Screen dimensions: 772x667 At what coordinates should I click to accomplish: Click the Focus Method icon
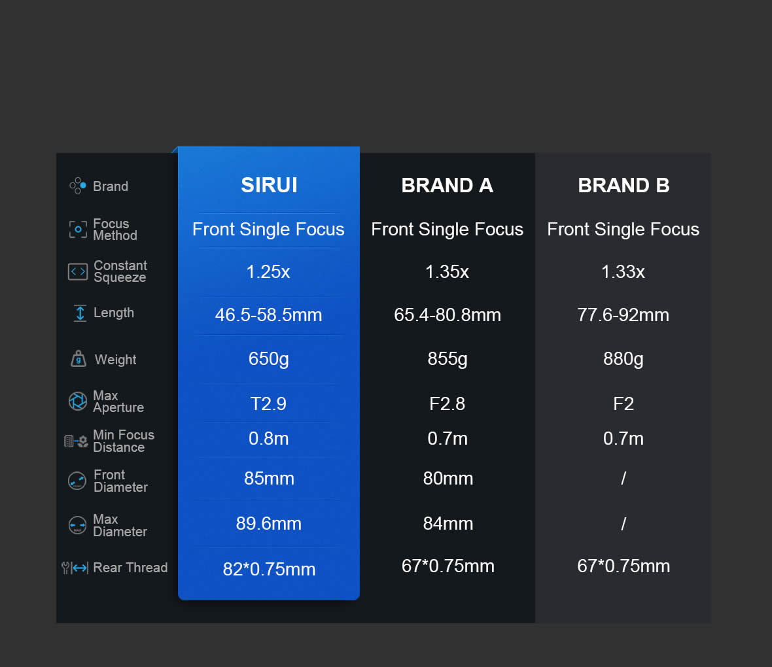click(78, 230)
